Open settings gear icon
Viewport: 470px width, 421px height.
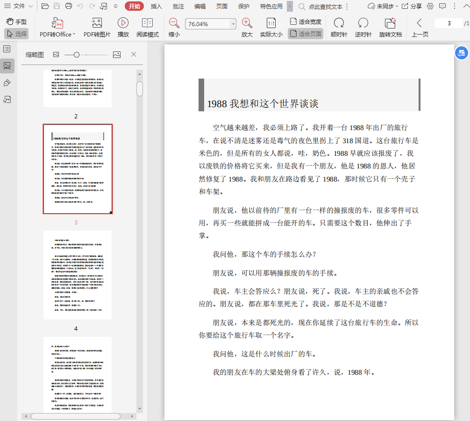click(430, 6)
